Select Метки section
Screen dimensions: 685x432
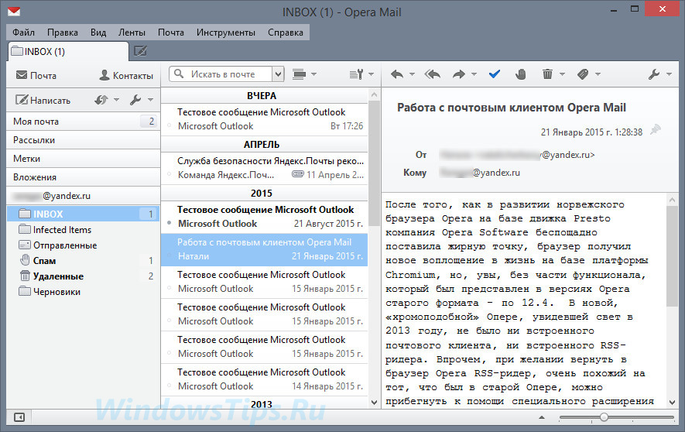pos(84,159)
